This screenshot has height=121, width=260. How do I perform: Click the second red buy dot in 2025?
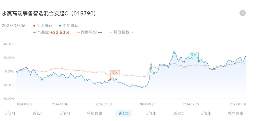tap(214, 69)
